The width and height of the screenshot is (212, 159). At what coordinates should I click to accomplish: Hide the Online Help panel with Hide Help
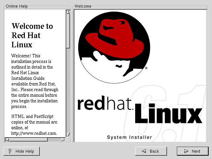tap(22, 151)
